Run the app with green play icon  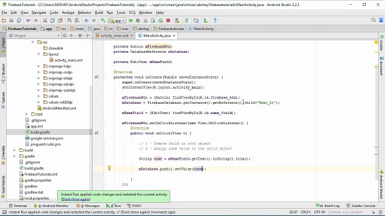[x=131, y=20]
